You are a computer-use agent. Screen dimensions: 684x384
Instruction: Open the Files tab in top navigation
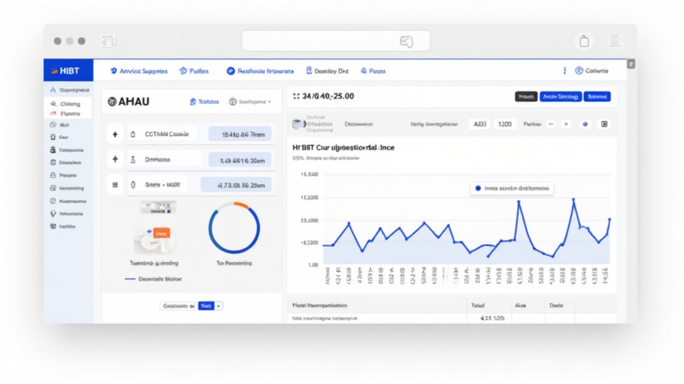pyautogui.click(x=194, y=71)
